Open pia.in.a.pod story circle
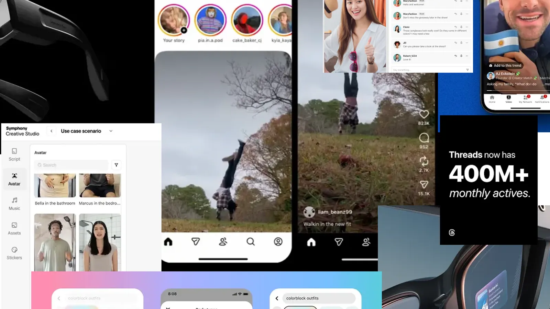The image size is (550, 309). click(x=210, y=20)
